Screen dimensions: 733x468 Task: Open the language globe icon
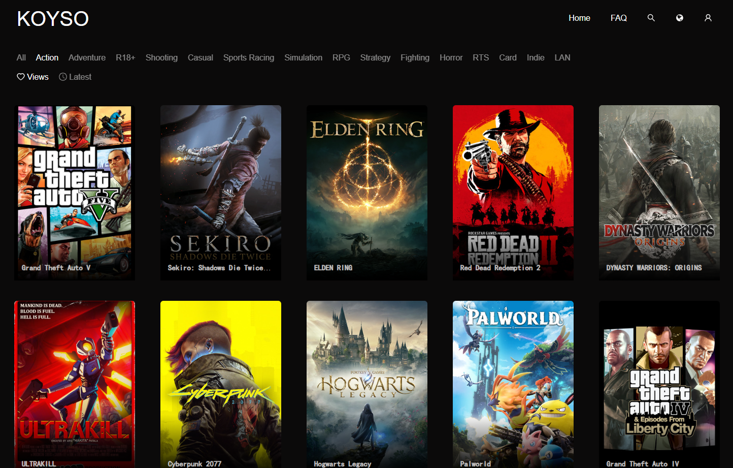[x=679, y=18]
